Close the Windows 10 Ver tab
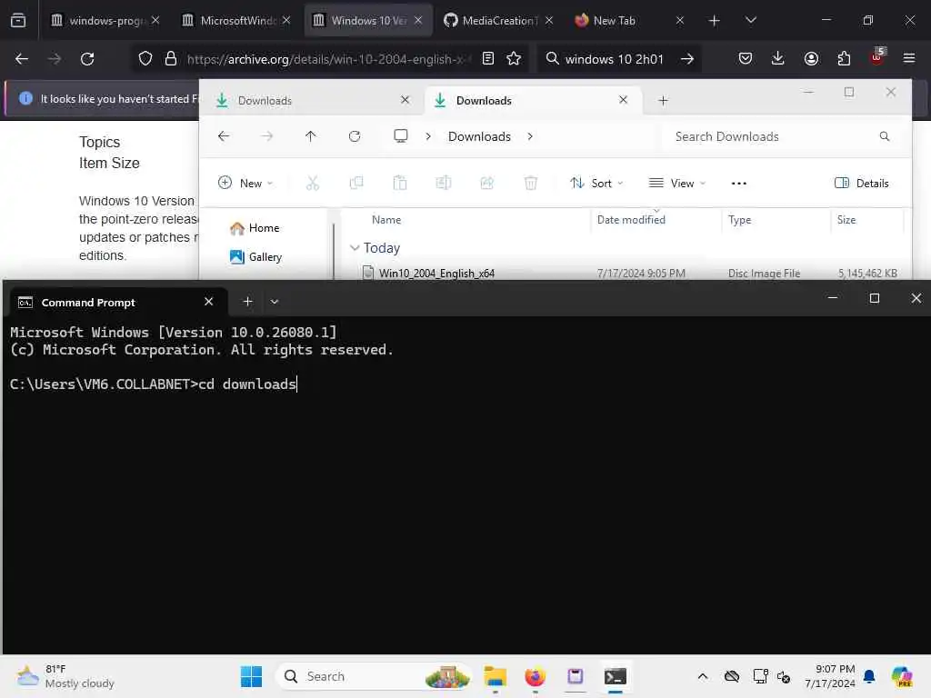The width and height of the screenshot is (931, 698). [x=418, y=20]
